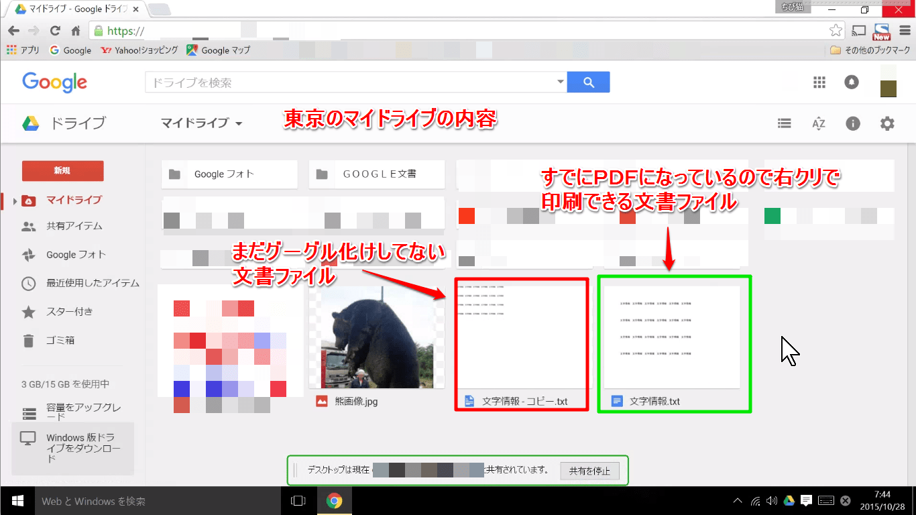Open Drive settings gear

886,123
